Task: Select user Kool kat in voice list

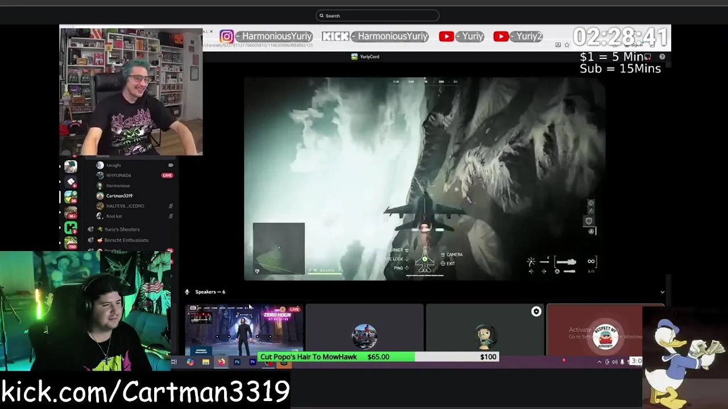Action: point(114,216)
